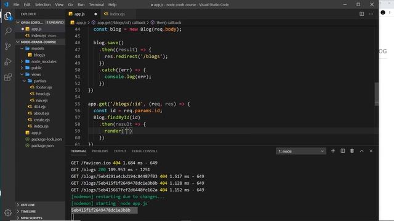The image size is (394, 221).
Task: Place cursor on line 48 res.redirect code
Action: 136,56
